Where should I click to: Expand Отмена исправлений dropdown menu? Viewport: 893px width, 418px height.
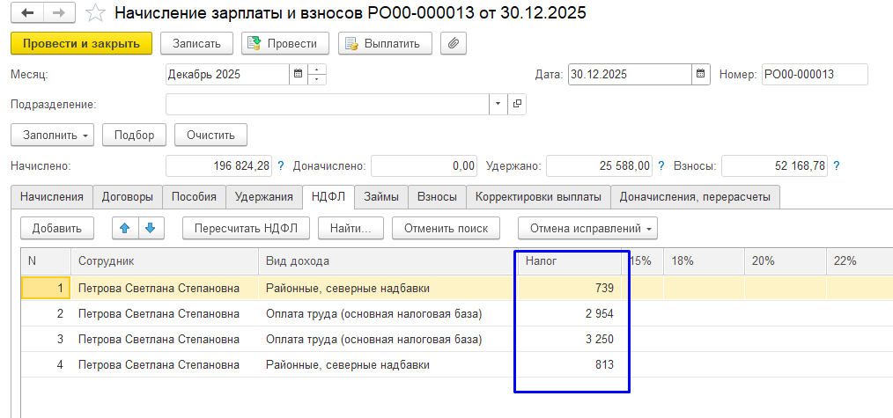[587, 229]
